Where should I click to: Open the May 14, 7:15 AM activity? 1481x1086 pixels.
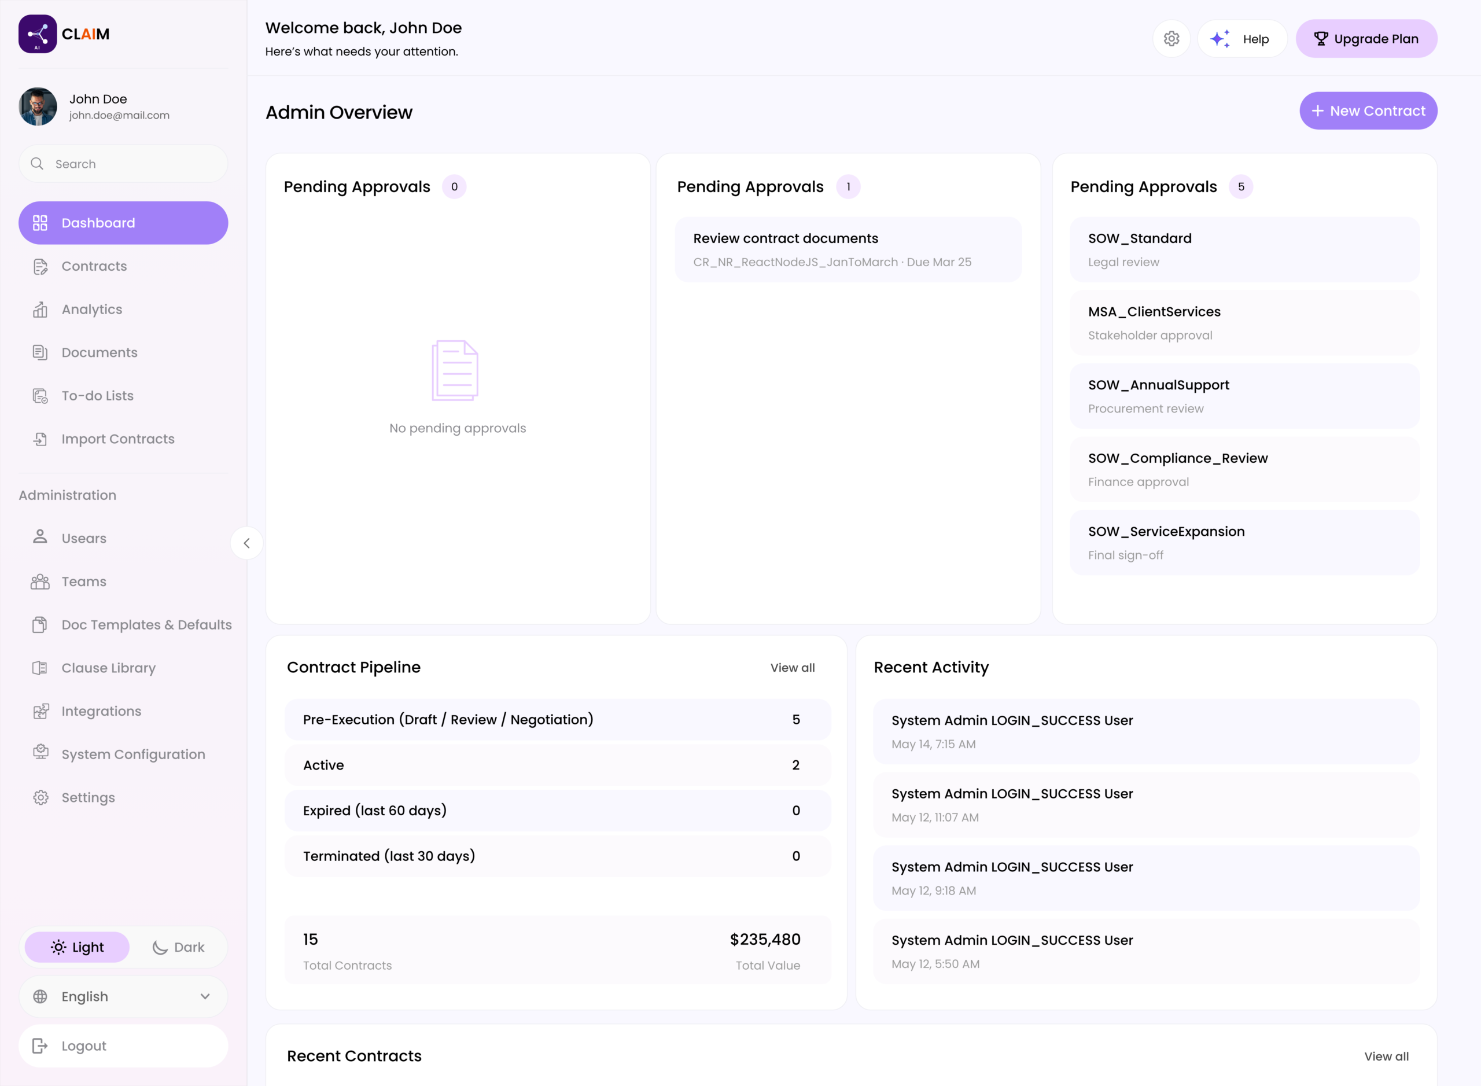click(x=1146, y=732)
